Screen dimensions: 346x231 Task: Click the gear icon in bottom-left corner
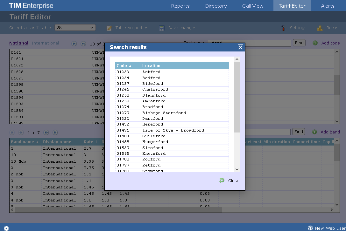(6, 228)
